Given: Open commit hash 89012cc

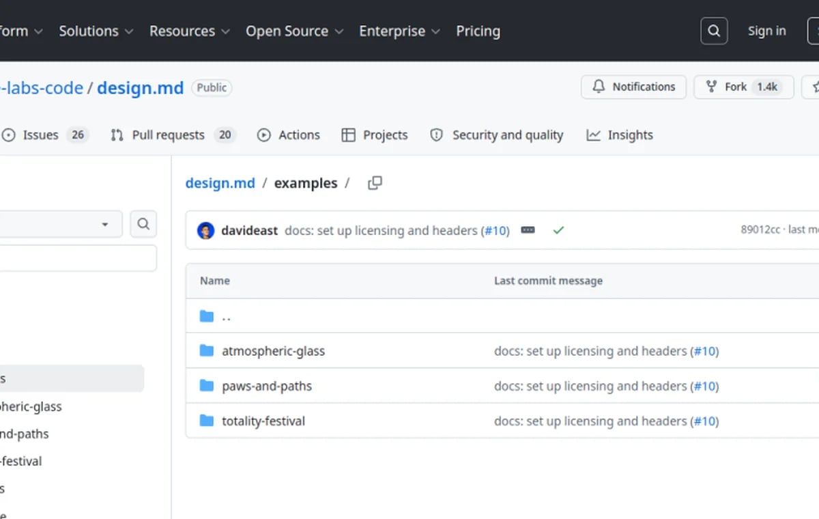Looking at the screenshot, I should pos(760,230).
